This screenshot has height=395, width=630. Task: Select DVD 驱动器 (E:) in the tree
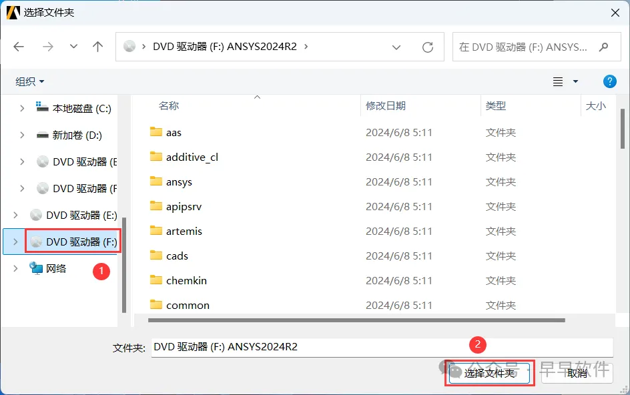click(73, 215)
